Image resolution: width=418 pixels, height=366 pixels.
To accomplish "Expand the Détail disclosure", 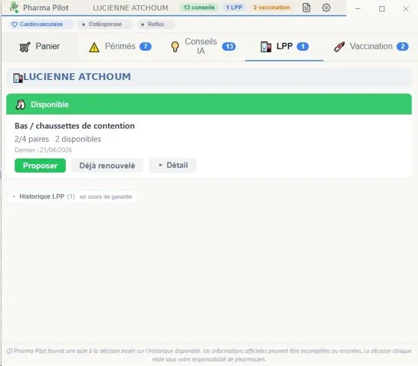I will coord(172,165).
